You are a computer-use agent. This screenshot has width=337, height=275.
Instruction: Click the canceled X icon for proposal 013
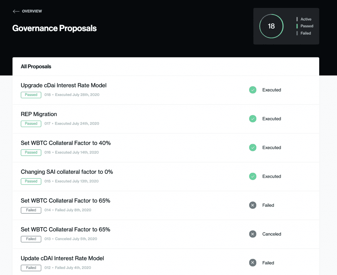252,234
